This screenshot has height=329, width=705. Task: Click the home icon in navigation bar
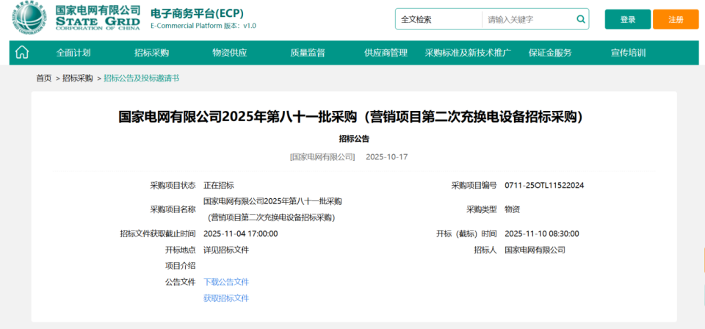tap(21, 53)
